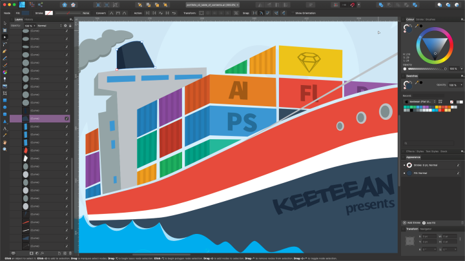
Task: Switch to Brushes tab
Action: (430, 19)
